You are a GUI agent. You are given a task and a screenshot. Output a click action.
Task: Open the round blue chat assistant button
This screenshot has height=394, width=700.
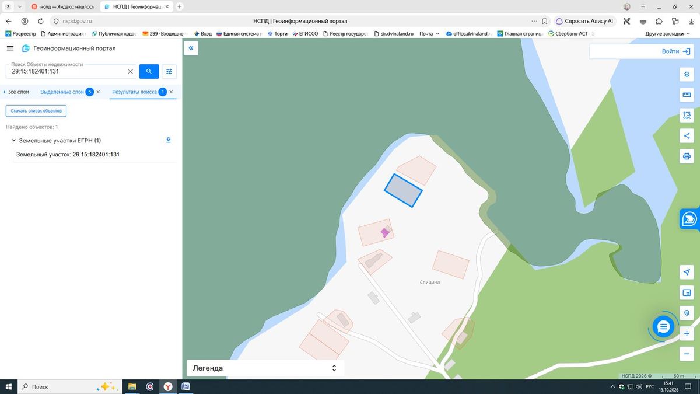663,327
